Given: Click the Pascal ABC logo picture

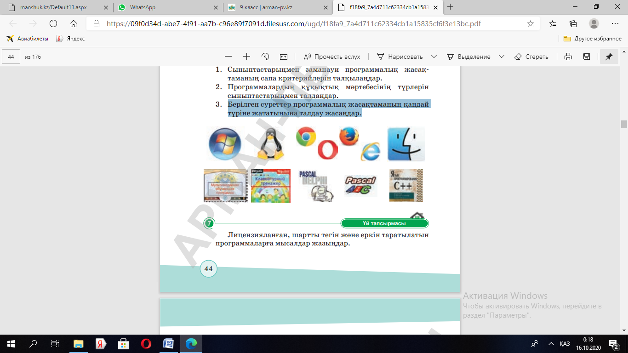Looking at the screenshot, I should coord(361,185).
